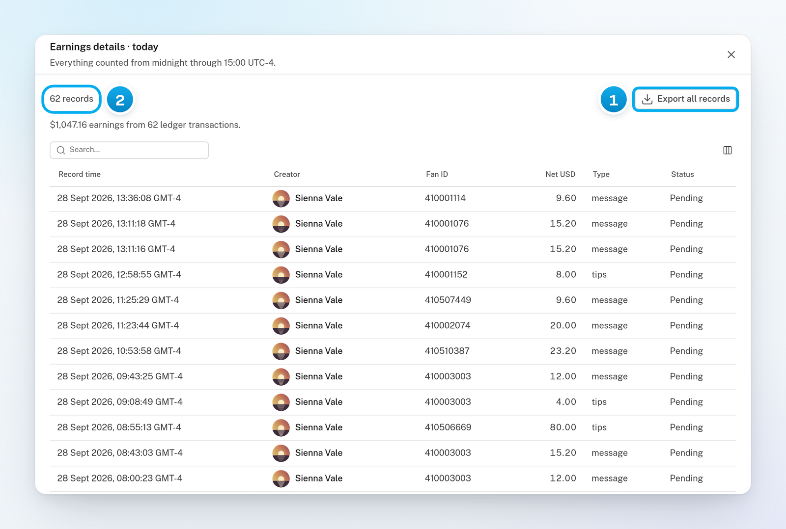Select record time 28 Sept 2026, 08:43:03 GMT-4
The width and height of the screenshot is (786, 529).
tap(120, 453)
